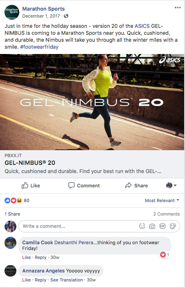Screen dimensions: 185x288
Task: Click the emoji icon in comment box
Action: pos(142,226)
